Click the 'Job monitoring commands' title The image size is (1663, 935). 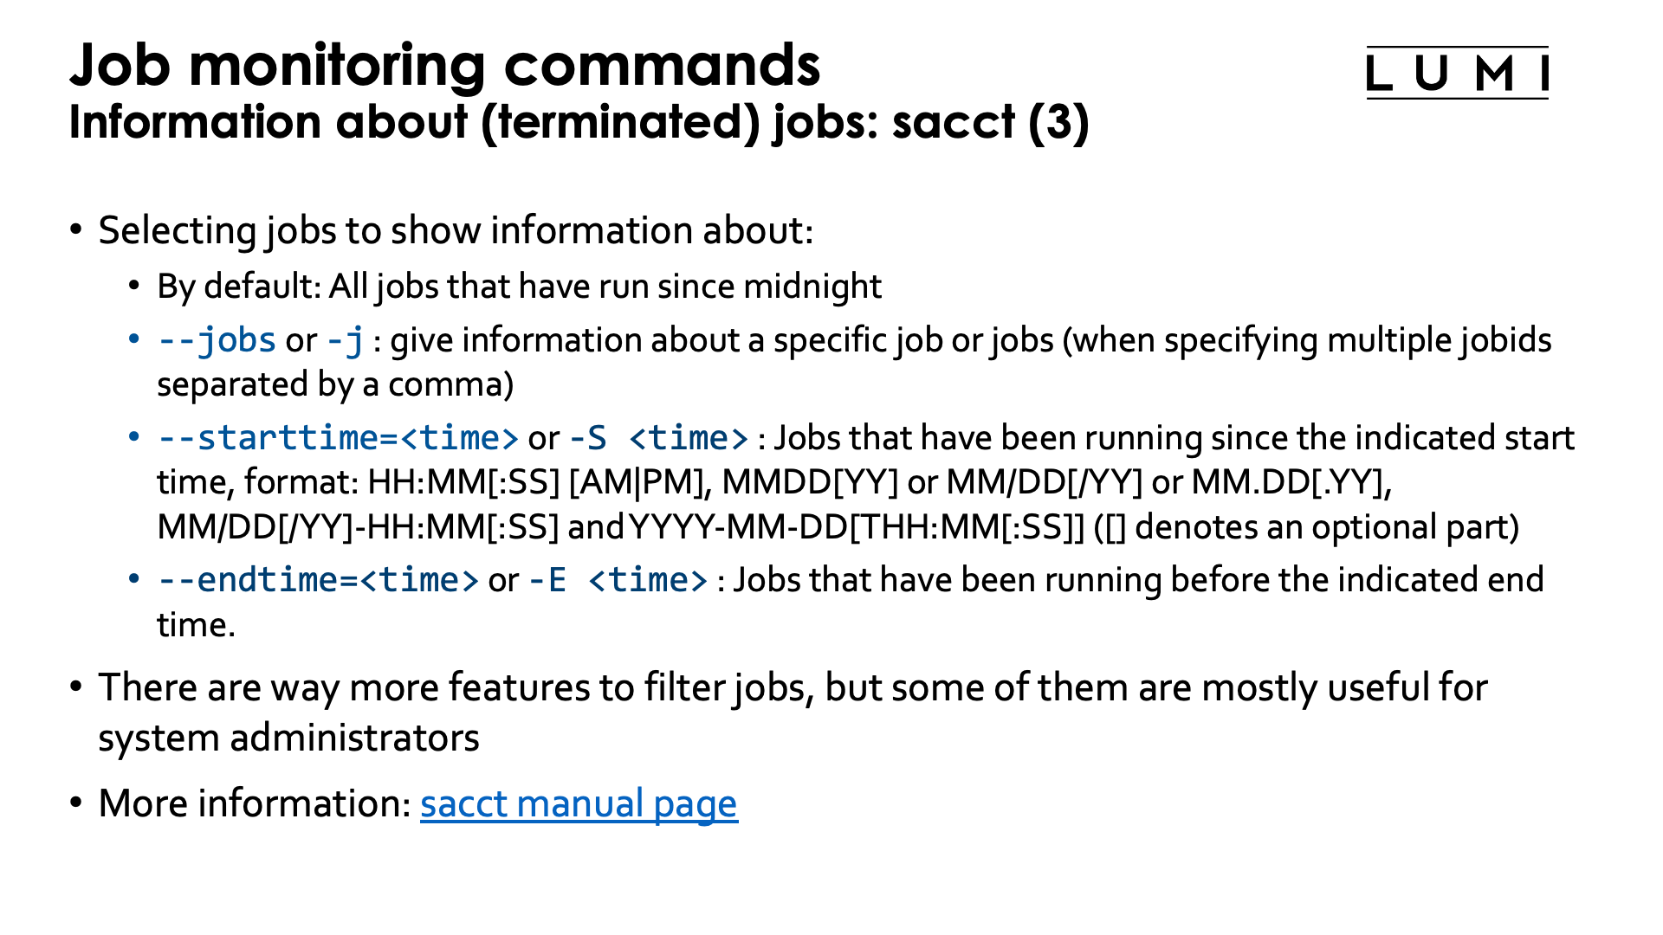(x=444, y=65)
